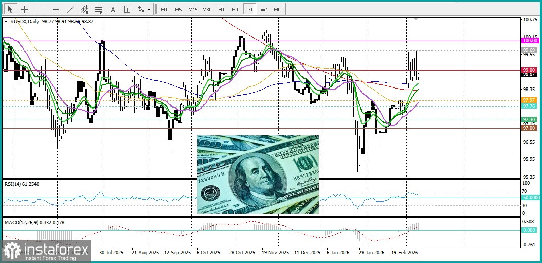The image size is (542, 263).
Task: Click the MACD 0.000 level label
Action: click(529, 230)
